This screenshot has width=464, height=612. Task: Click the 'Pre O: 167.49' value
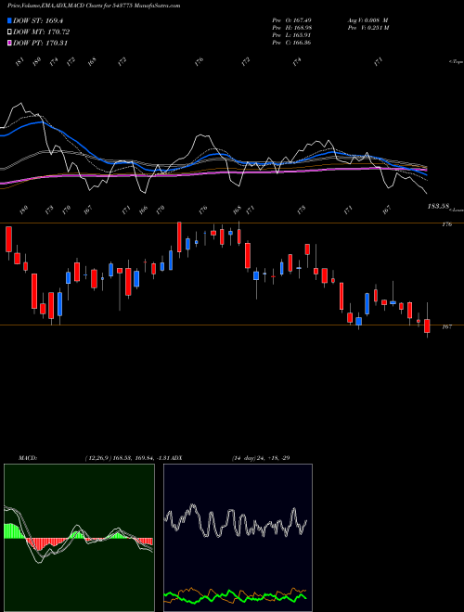click(x=291, y=20)
